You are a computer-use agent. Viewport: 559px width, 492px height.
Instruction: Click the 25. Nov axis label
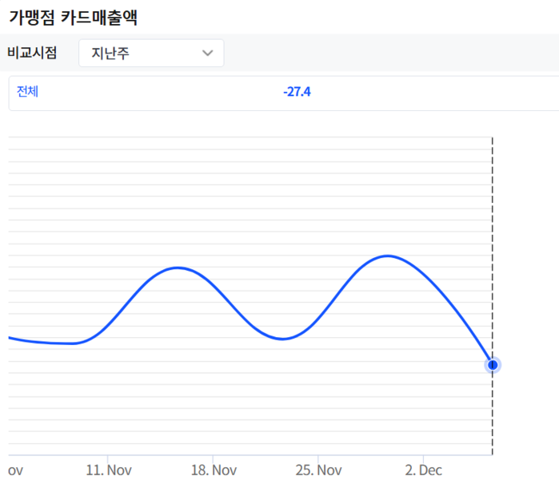(x=318, y=470)
